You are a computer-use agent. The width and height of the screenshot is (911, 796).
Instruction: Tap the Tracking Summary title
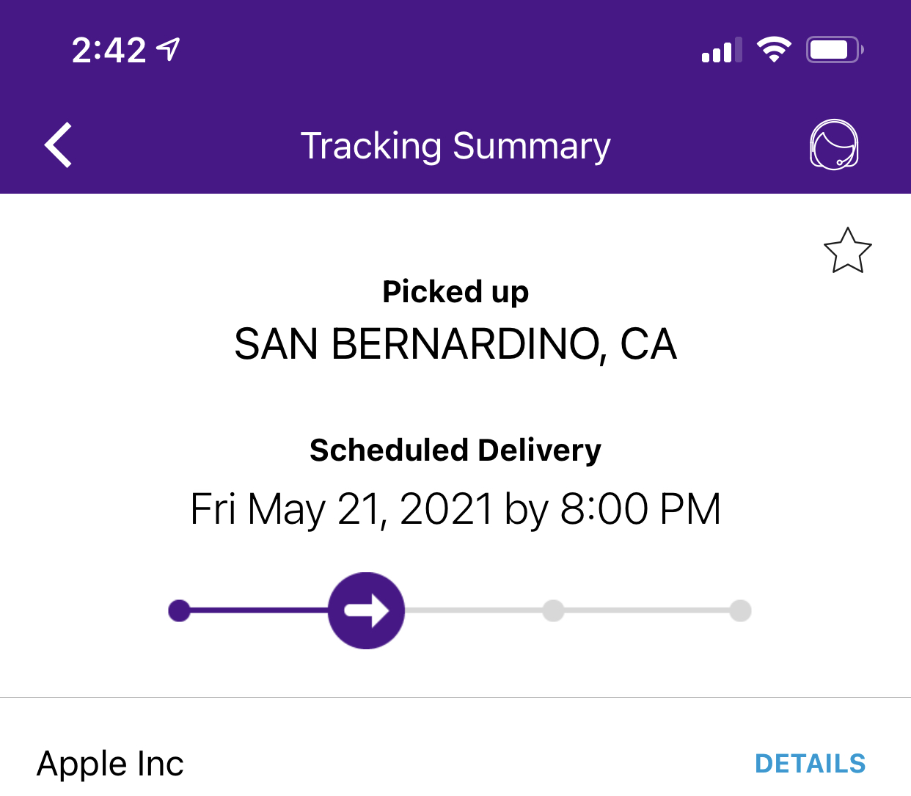tap(455, 145)
